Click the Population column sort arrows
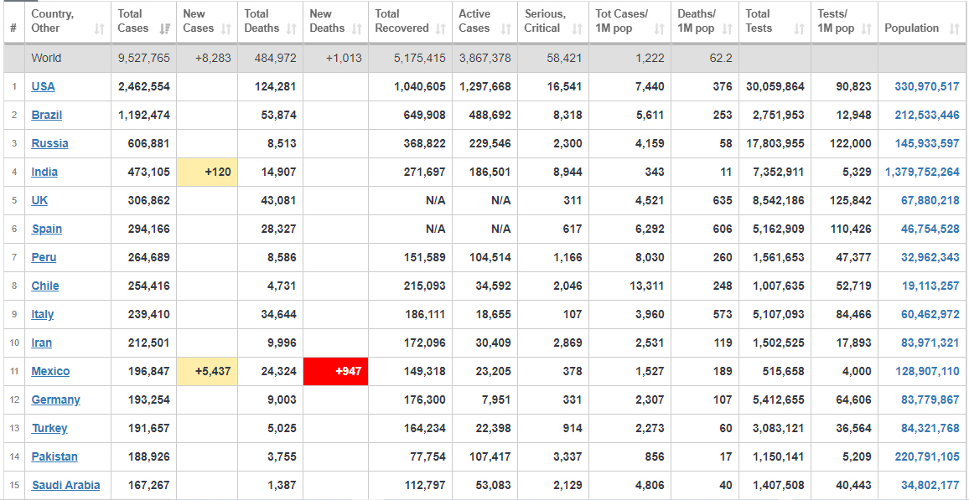Image resolution: width=969 pixels, height=500 pixels. pyautogui.click(x=952, y=28)
